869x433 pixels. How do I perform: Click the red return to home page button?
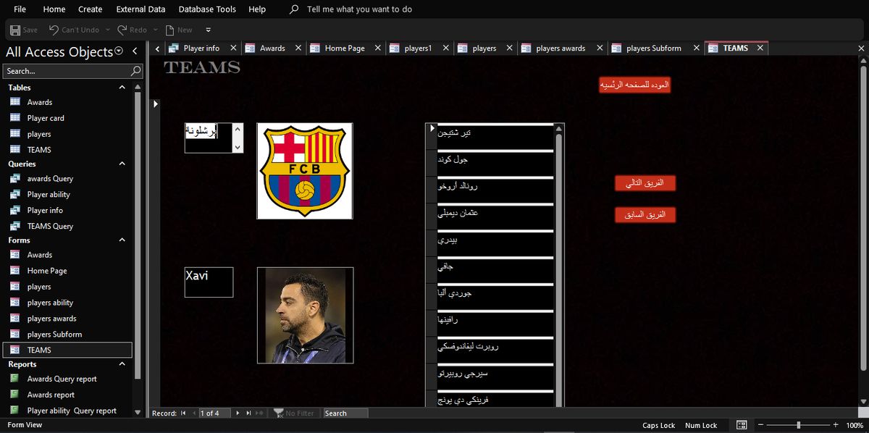point(634,85)
